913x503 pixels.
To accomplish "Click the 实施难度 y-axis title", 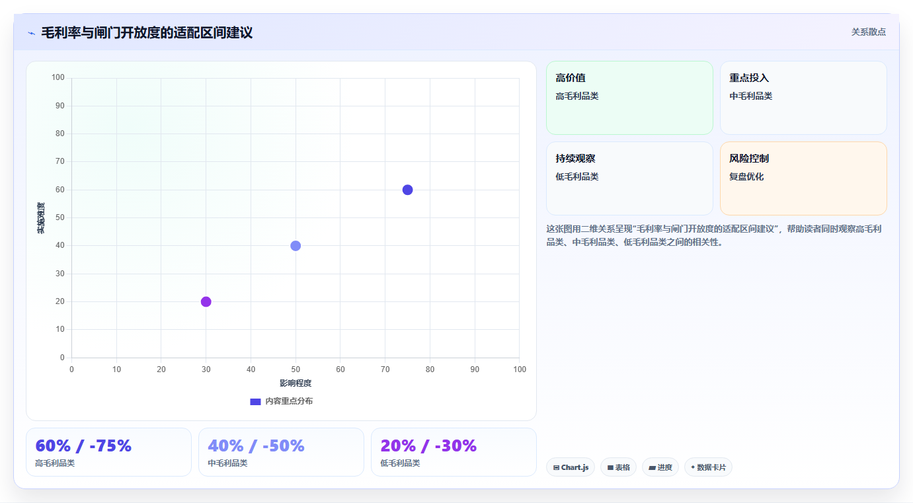I will coord(41,218).
